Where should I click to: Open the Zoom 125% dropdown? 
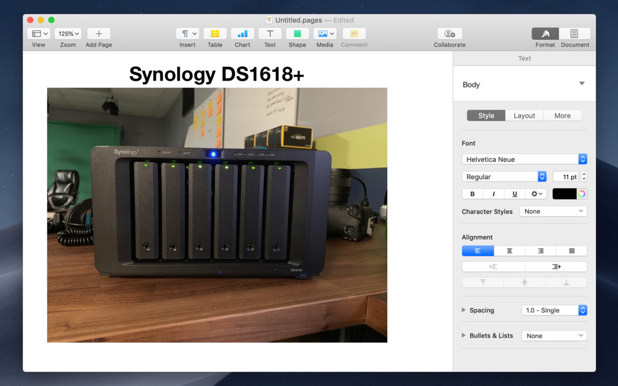[x=68, y=34]
